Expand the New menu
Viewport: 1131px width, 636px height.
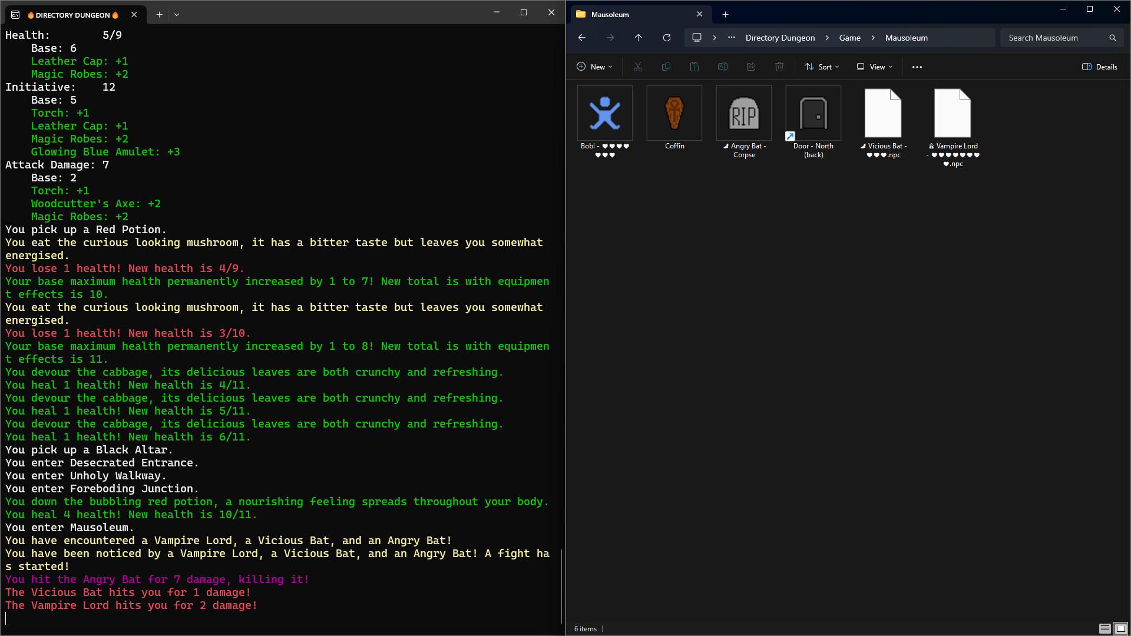(x=594, y=67)
